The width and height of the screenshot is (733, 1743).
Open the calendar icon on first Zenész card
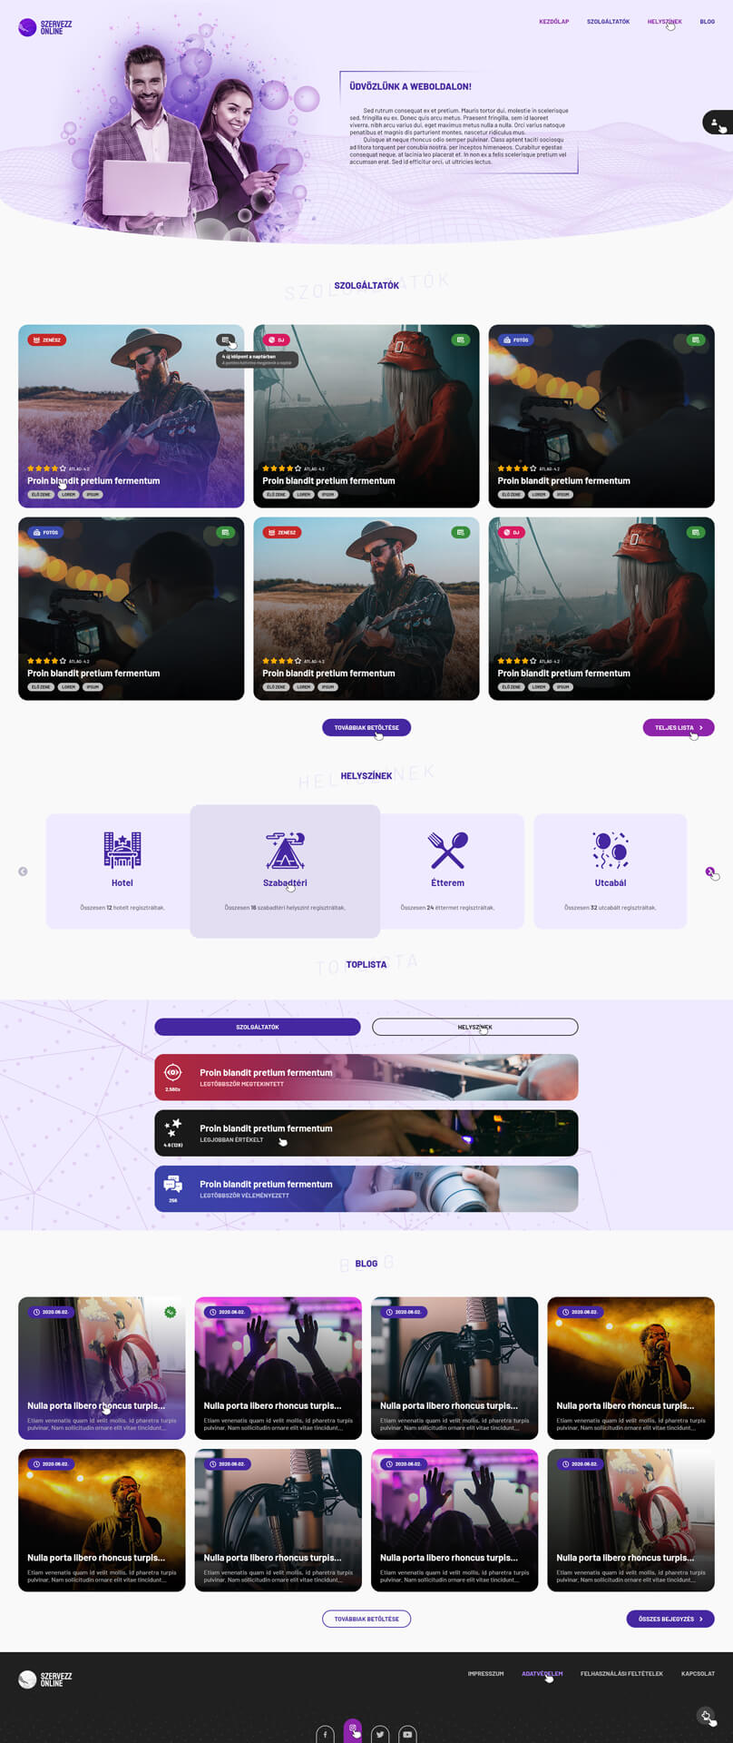(x=226, y=340)
